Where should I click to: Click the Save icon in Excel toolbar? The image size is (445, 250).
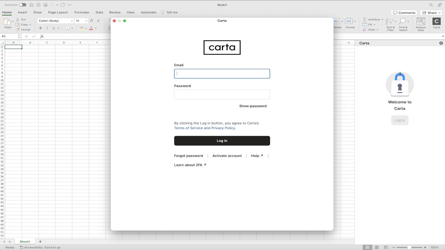point(38,5)
